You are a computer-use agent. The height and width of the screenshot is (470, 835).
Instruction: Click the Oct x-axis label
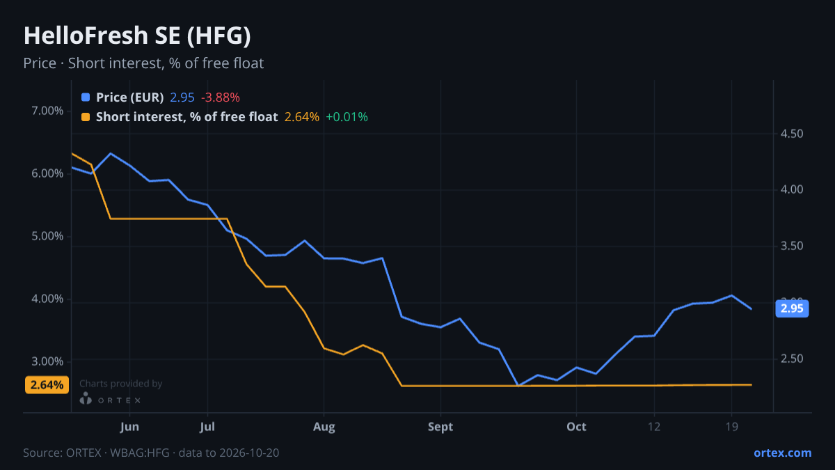click(x=576, y=427)
